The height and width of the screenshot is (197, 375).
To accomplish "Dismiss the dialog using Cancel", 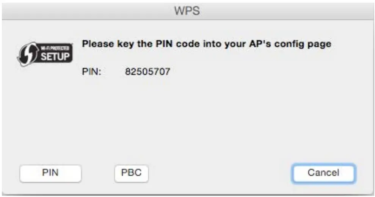I will point(323,173).
